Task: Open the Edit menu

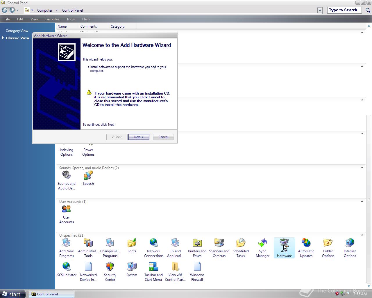Action: coord(20,19)
